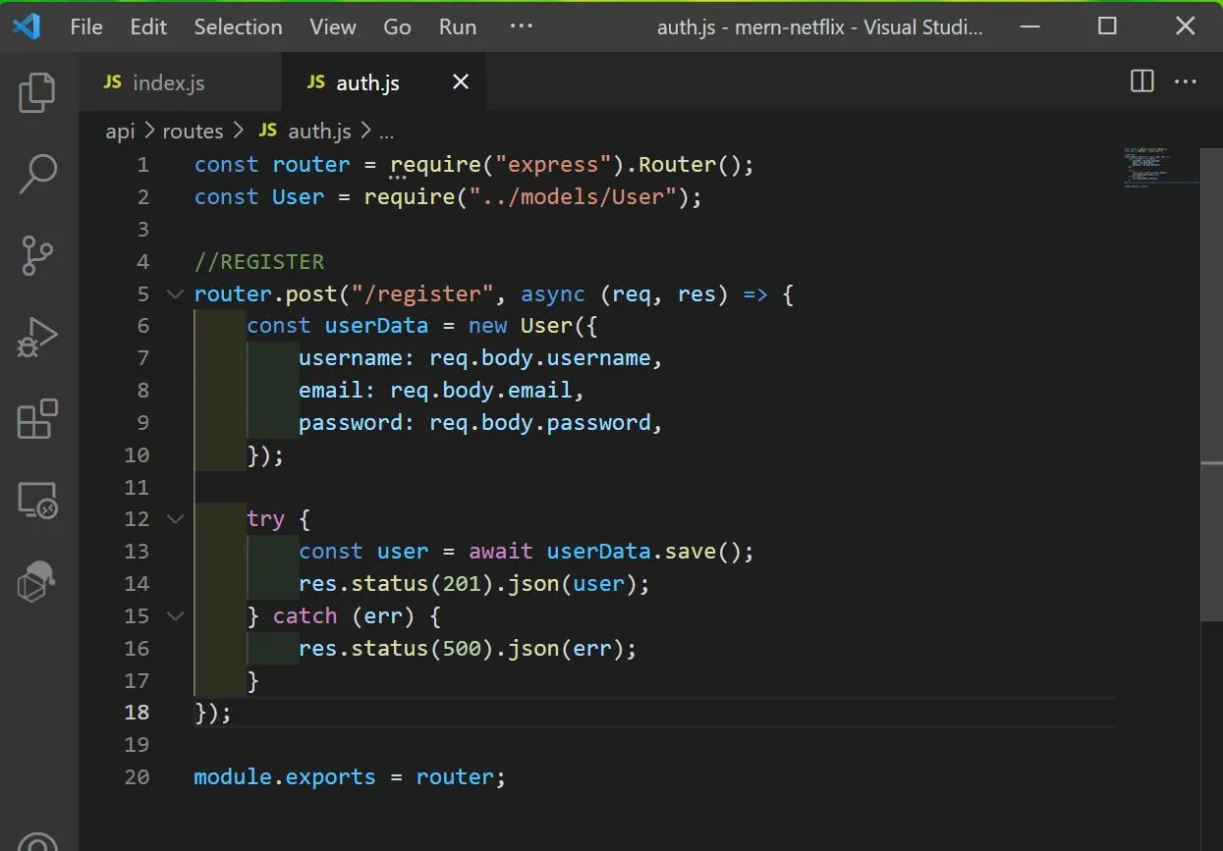1223x851 pixels.
Task: Open the Run and Debug view
Action: [37, 339]
